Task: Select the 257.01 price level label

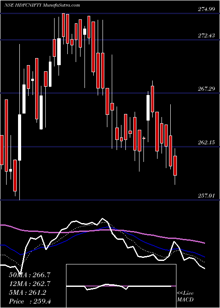Action: pyautogui.click(x=206, y=196)
